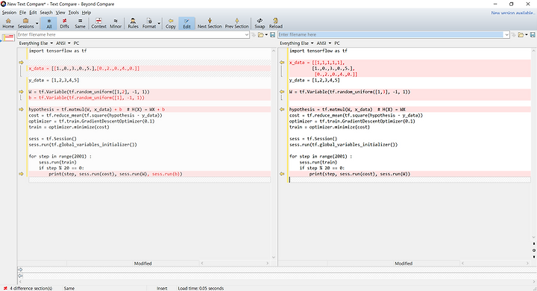Copy left x_data section to right
The width and height of the screenshot is (537, 291).
(21, 63)
